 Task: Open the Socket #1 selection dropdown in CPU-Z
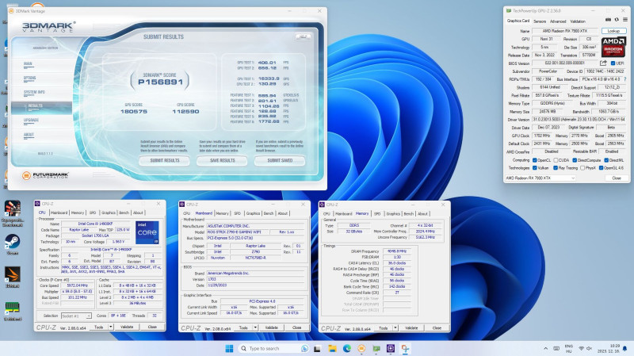pyautogui.click(x=76, y=316)
